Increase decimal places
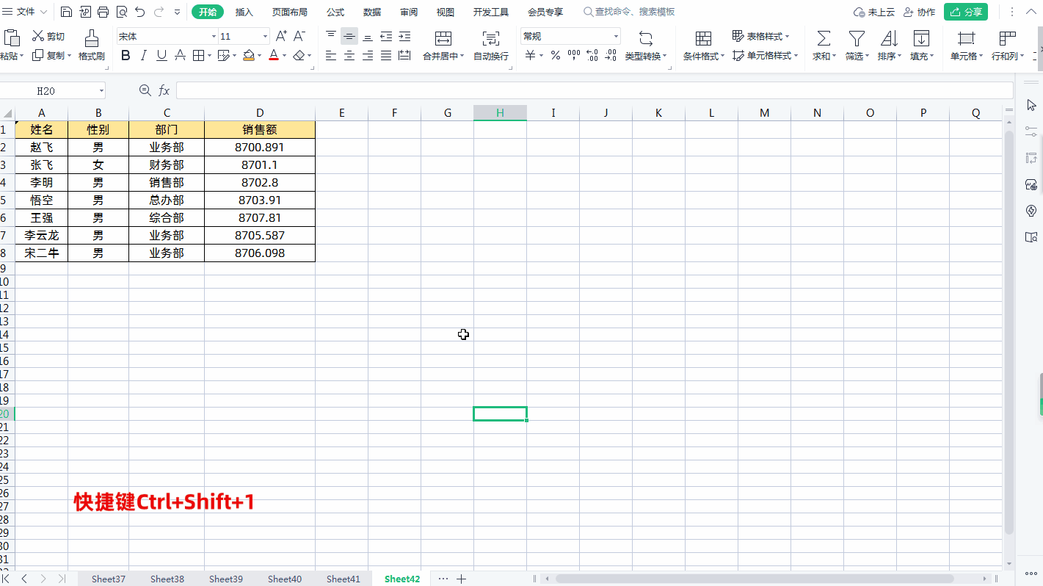 point(592,55)
